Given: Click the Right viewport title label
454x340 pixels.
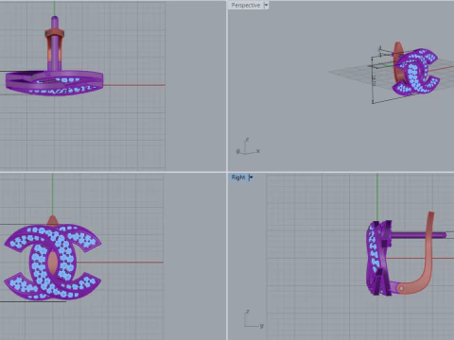Looking at the screenshot, I should [238, 178].
